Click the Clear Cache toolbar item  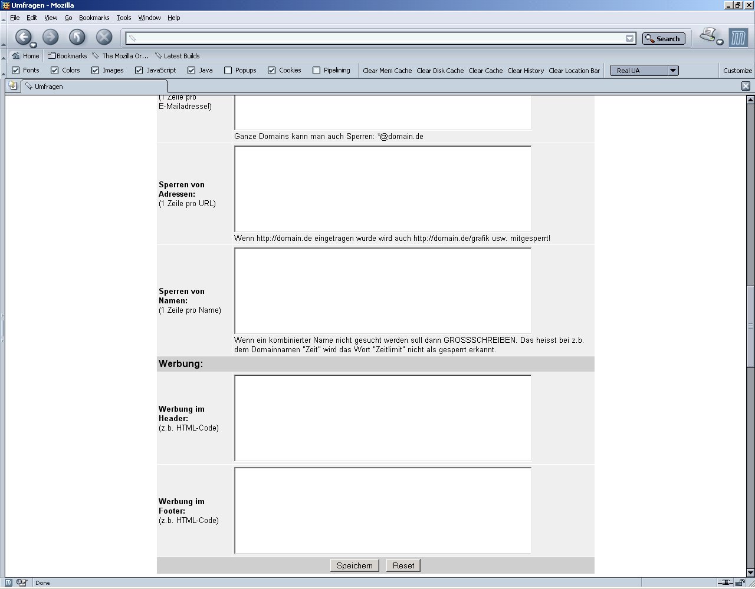[x=485, y=71]
